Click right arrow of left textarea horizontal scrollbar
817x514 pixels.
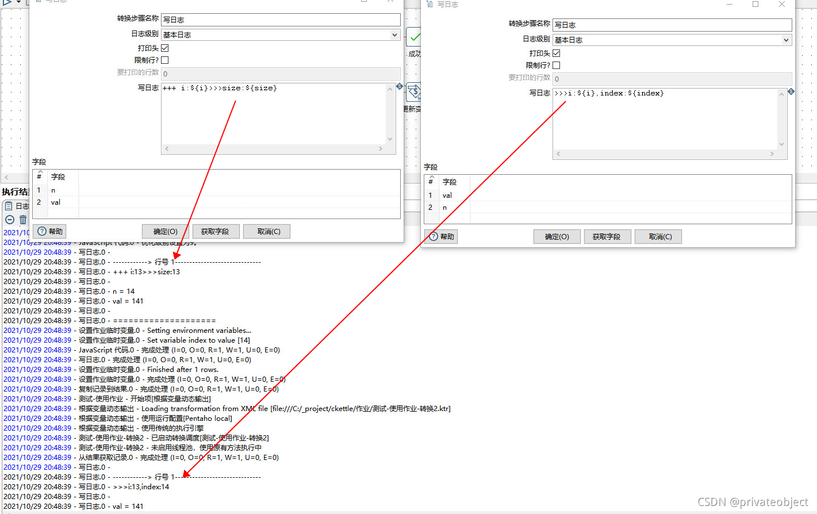click(380, 149)
